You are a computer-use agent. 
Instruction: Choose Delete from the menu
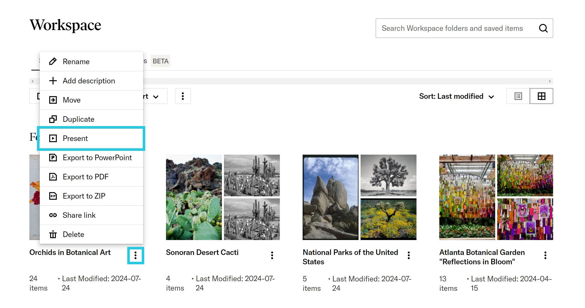pos(91,234)
